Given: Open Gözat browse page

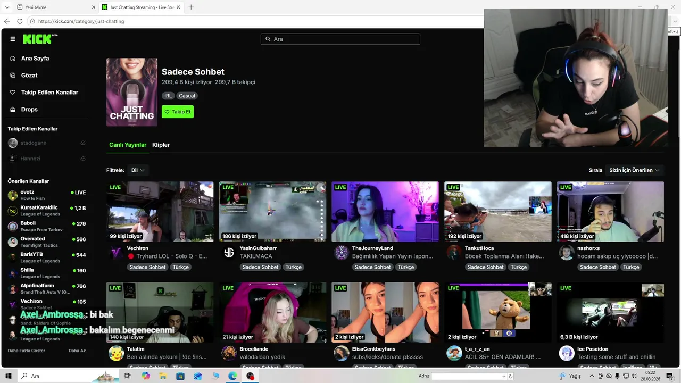Looking at the screenshot, I should point(29,75).
